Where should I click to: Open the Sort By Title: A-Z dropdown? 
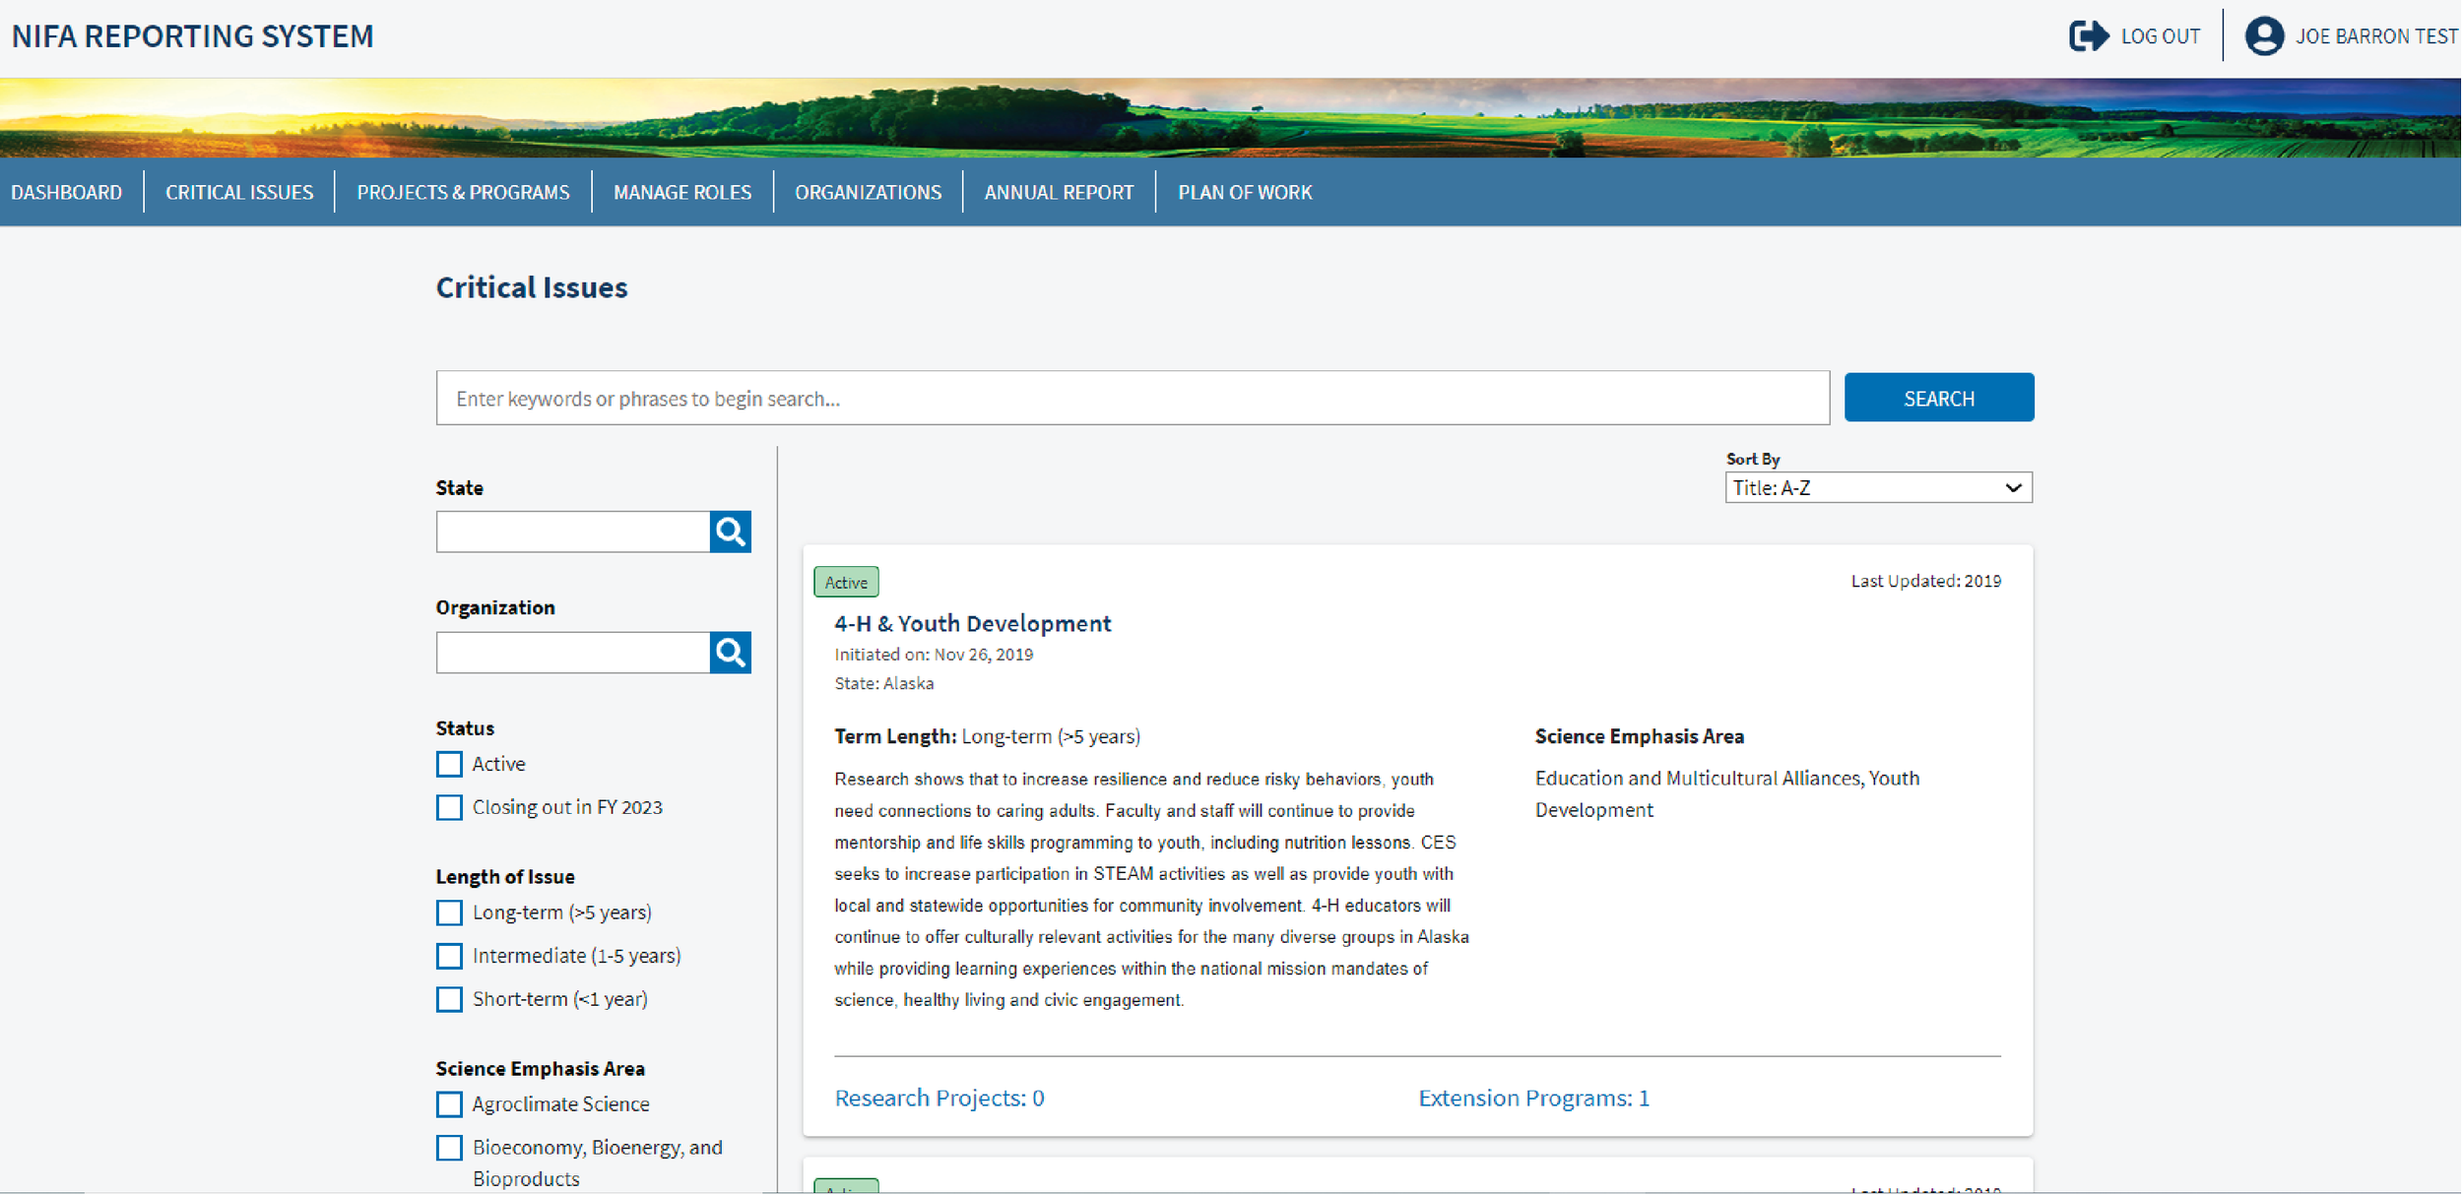coord(1877,488)
